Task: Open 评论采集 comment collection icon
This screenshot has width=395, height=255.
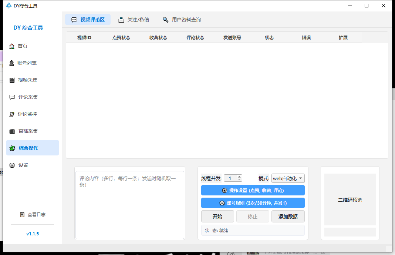Action: [x=12, y=97]
